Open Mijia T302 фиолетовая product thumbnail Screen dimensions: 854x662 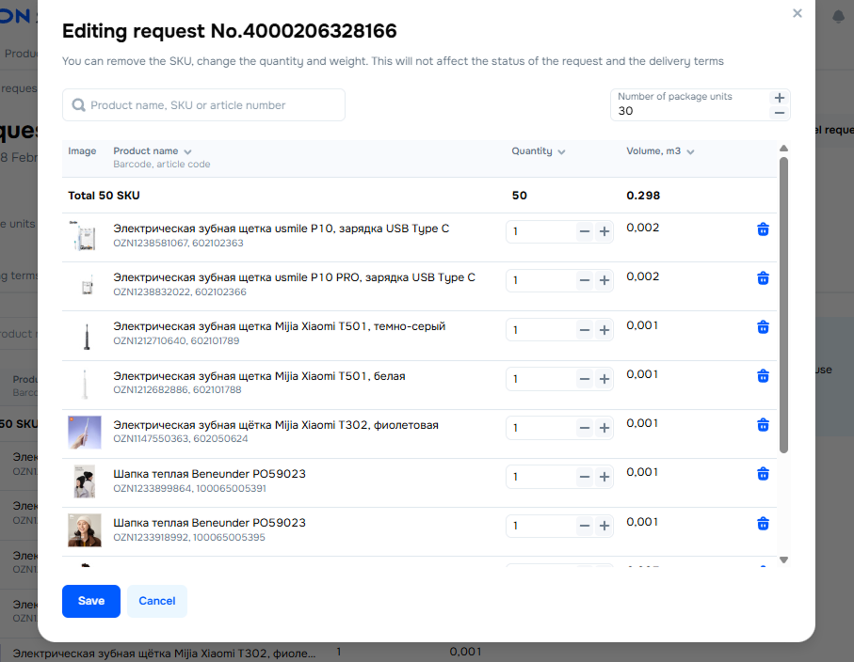click(84, 432)
